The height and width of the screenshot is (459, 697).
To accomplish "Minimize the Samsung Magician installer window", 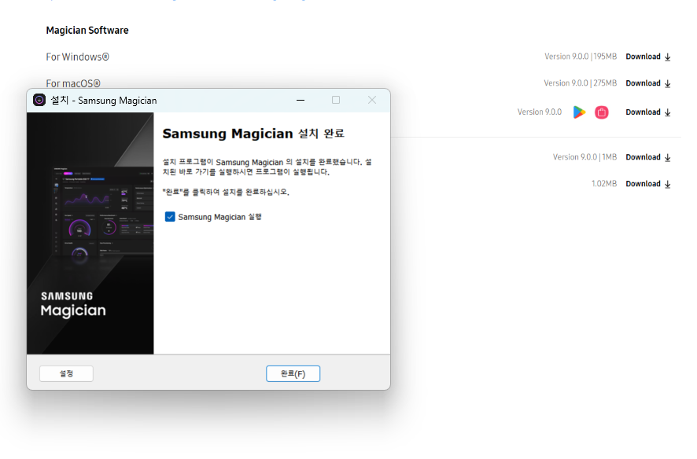I will point(301,101).
